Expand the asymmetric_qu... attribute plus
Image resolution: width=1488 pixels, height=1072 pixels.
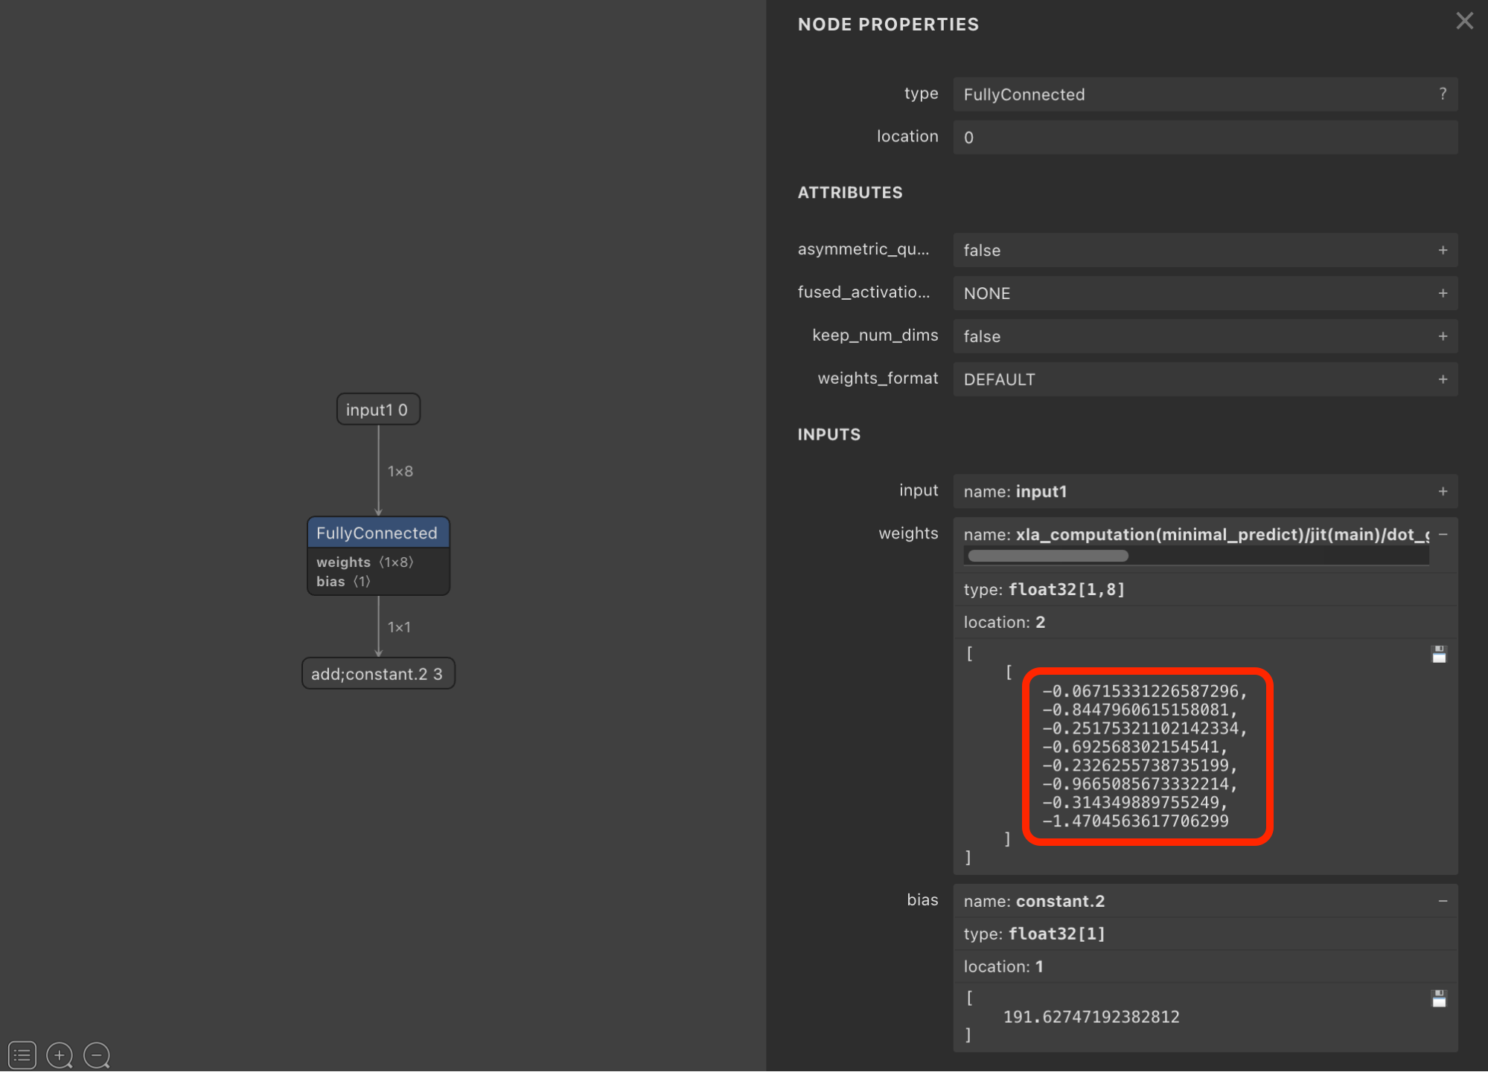tap(1443, 250)
